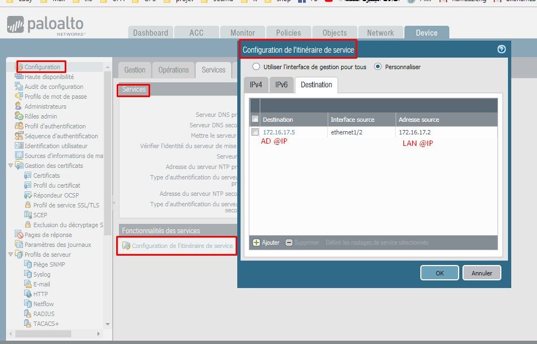
Task: Click the sidebar horizontal scroll-right arrow
Action: pyautogui.click(x=99, y=334)
